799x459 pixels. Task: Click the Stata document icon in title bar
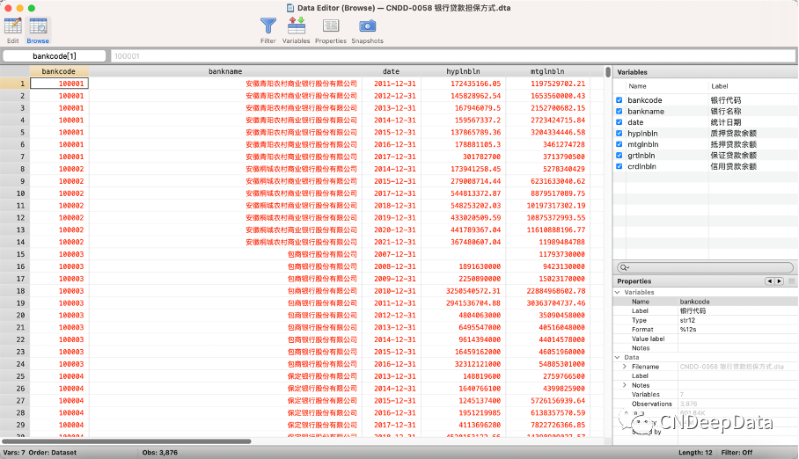[x=290, y=8]
